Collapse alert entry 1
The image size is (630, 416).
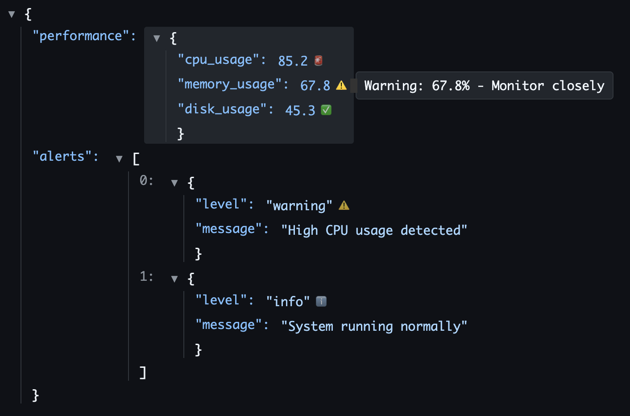(174, 278)
